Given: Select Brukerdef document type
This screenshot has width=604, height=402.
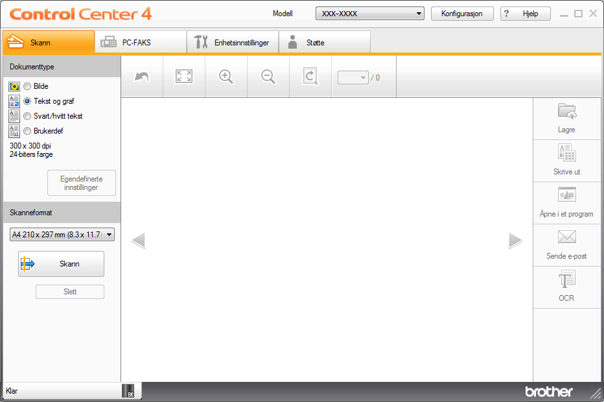Looking at the screenshot, I should (x=27, y=130).
